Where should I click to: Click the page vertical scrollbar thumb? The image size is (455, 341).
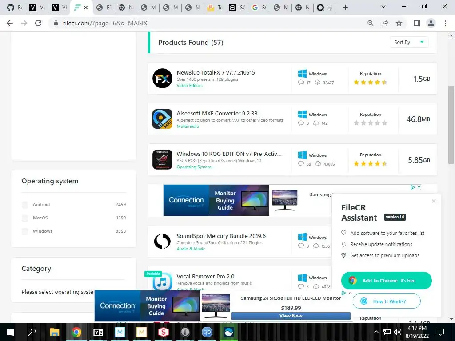[x=451, y=125]
